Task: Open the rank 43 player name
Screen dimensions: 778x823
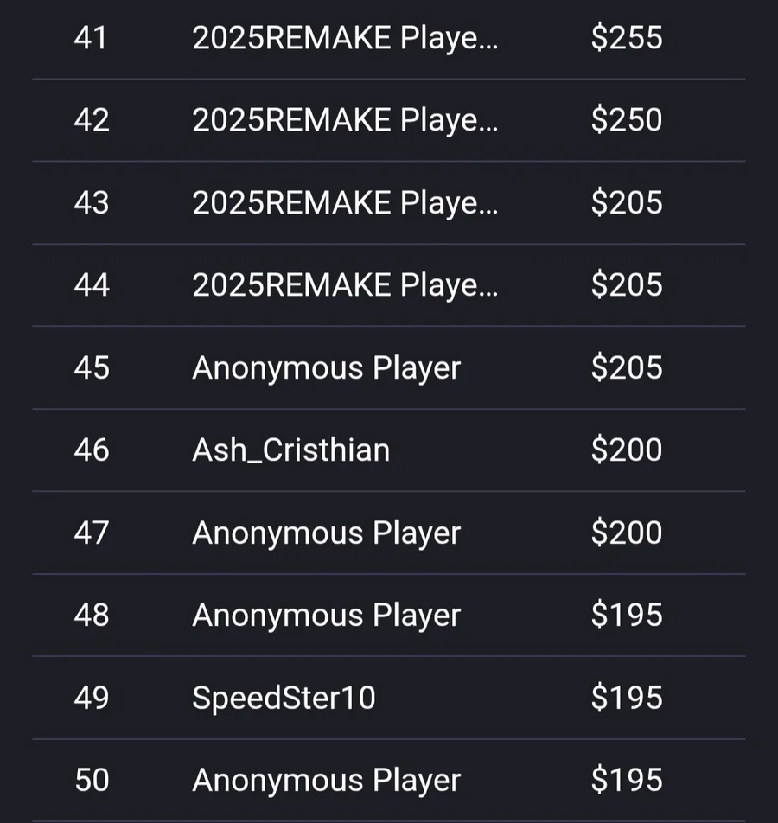Action: tap(345, 202)
